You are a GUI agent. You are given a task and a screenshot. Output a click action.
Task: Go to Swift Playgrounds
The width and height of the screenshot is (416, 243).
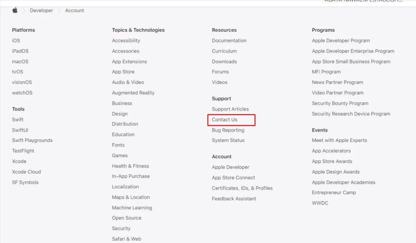[32, 140]
